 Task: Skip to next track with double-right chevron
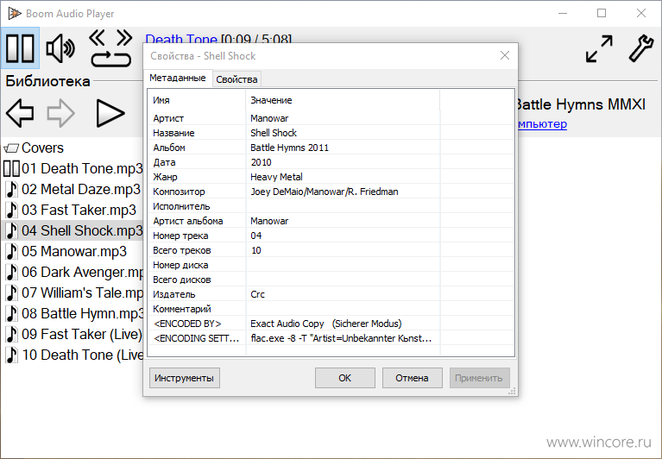click(x=124, y=38)
